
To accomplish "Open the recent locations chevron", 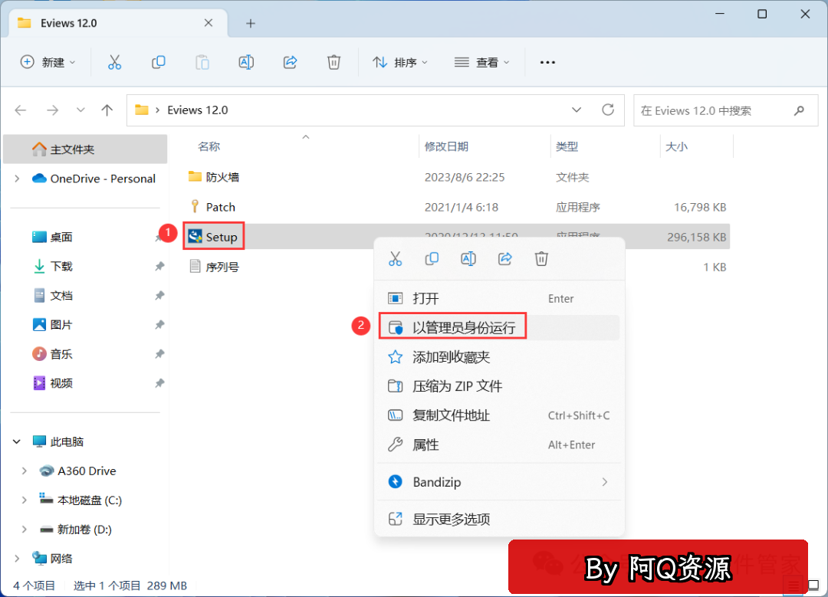I will [80, 110].
